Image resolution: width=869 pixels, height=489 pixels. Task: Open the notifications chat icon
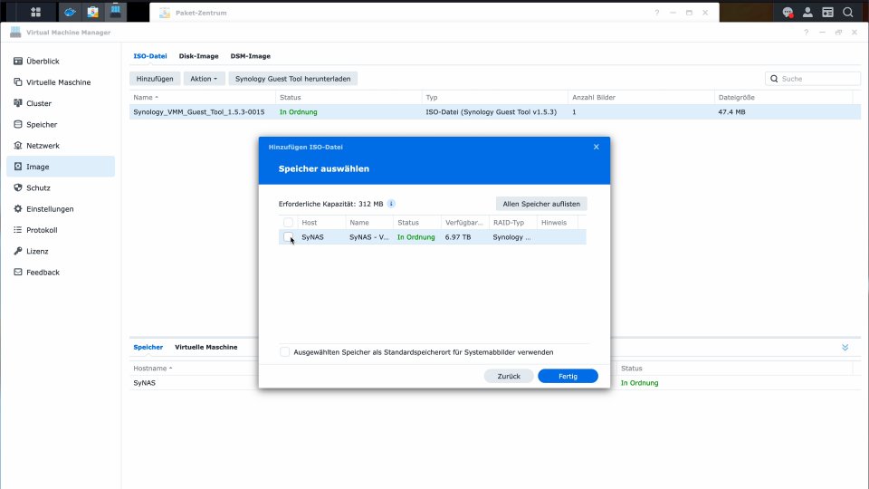[x=788, y=12]
